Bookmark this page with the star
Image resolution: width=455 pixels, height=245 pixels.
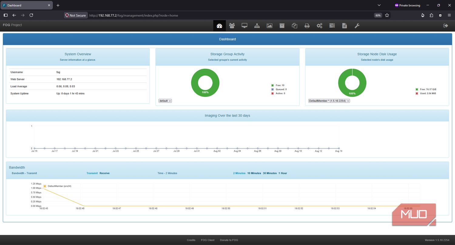(x=387, y=15)
